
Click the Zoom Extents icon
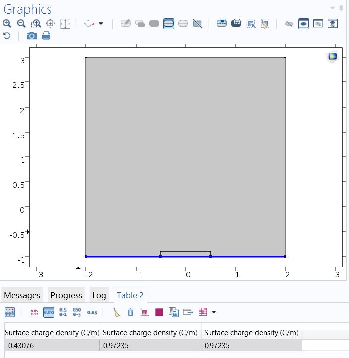pyautogui.click(x=65, y=23)
